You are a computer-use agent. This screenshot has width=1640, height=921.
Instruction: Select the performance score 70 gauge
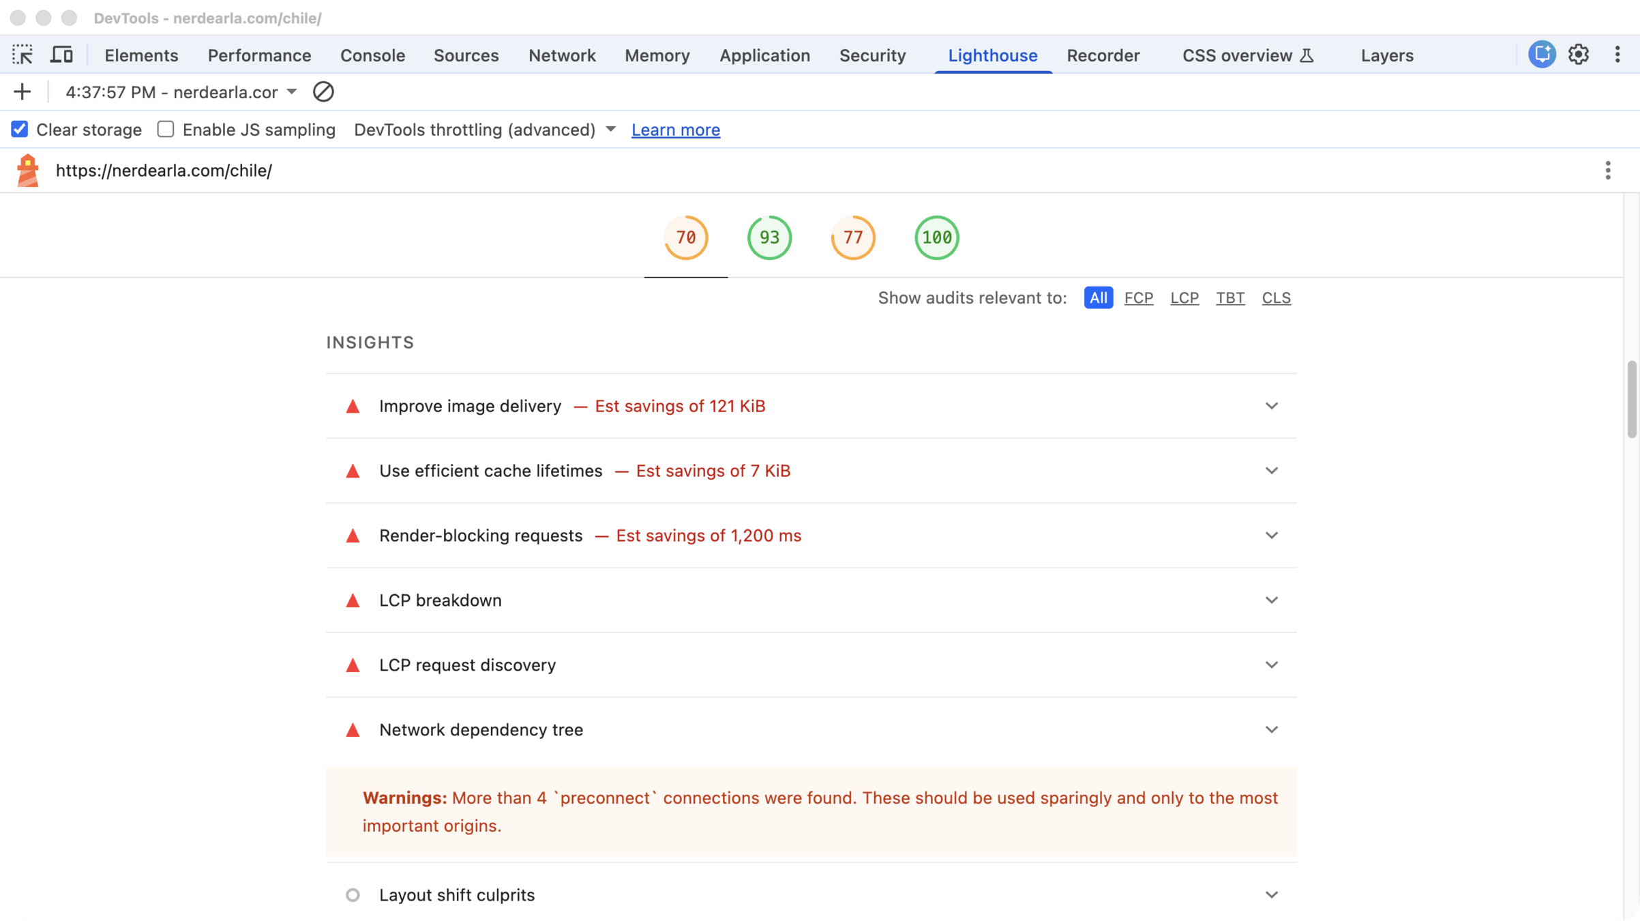click(x=685, y=238)
